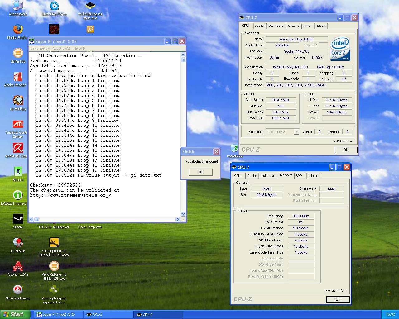Screen dimensions: 399x319
Task: Switch to CPU tab in lower CPU-Z
Action: pos(238,176)
